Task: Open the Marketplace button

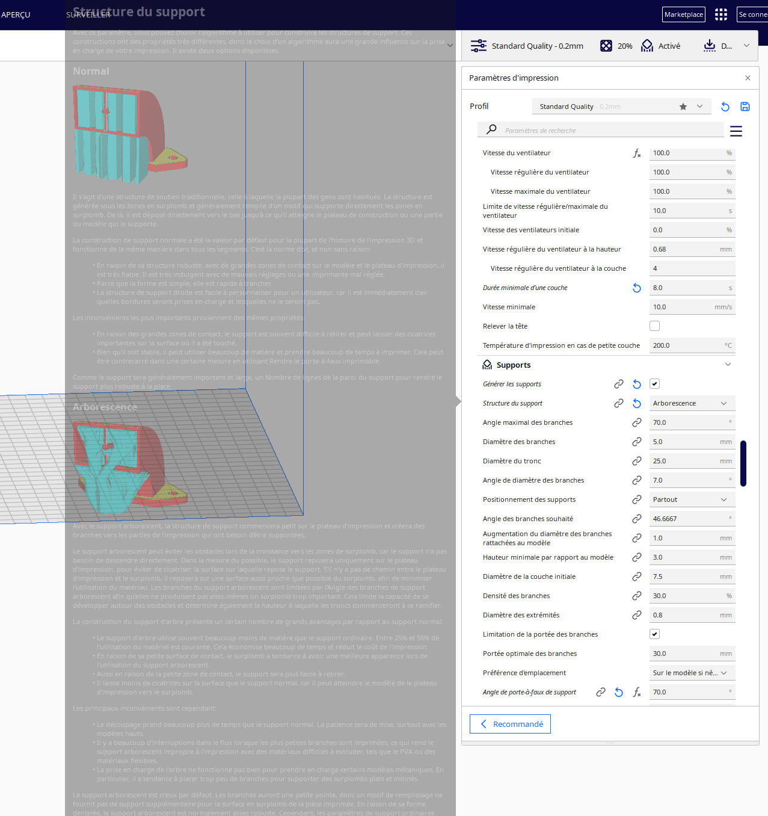Action: coord(684,14)
